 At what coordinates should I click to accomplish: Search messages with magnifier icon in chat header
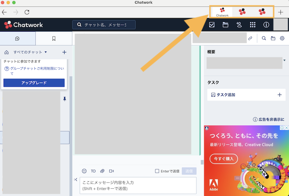264,38
